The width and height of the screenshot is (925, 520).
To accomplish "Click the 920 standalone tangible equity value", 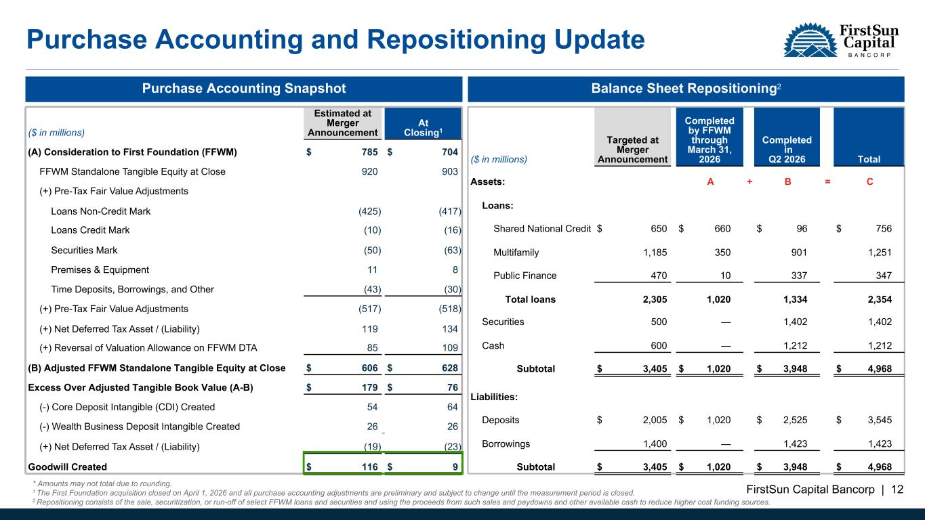I will click(x=369, y=171).
